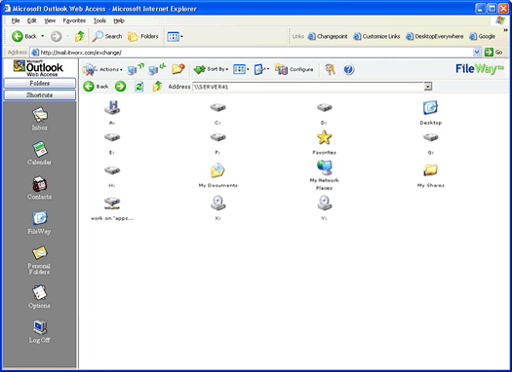Open the Edit menu
The width and height of the screenshot is (512, 372).
(x=31, y=20)
